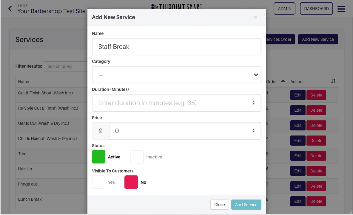This screenshot has width=353, height=215.
Task: Open the Category dropdown
Action: pyautogui.click(x=177, y=74)
